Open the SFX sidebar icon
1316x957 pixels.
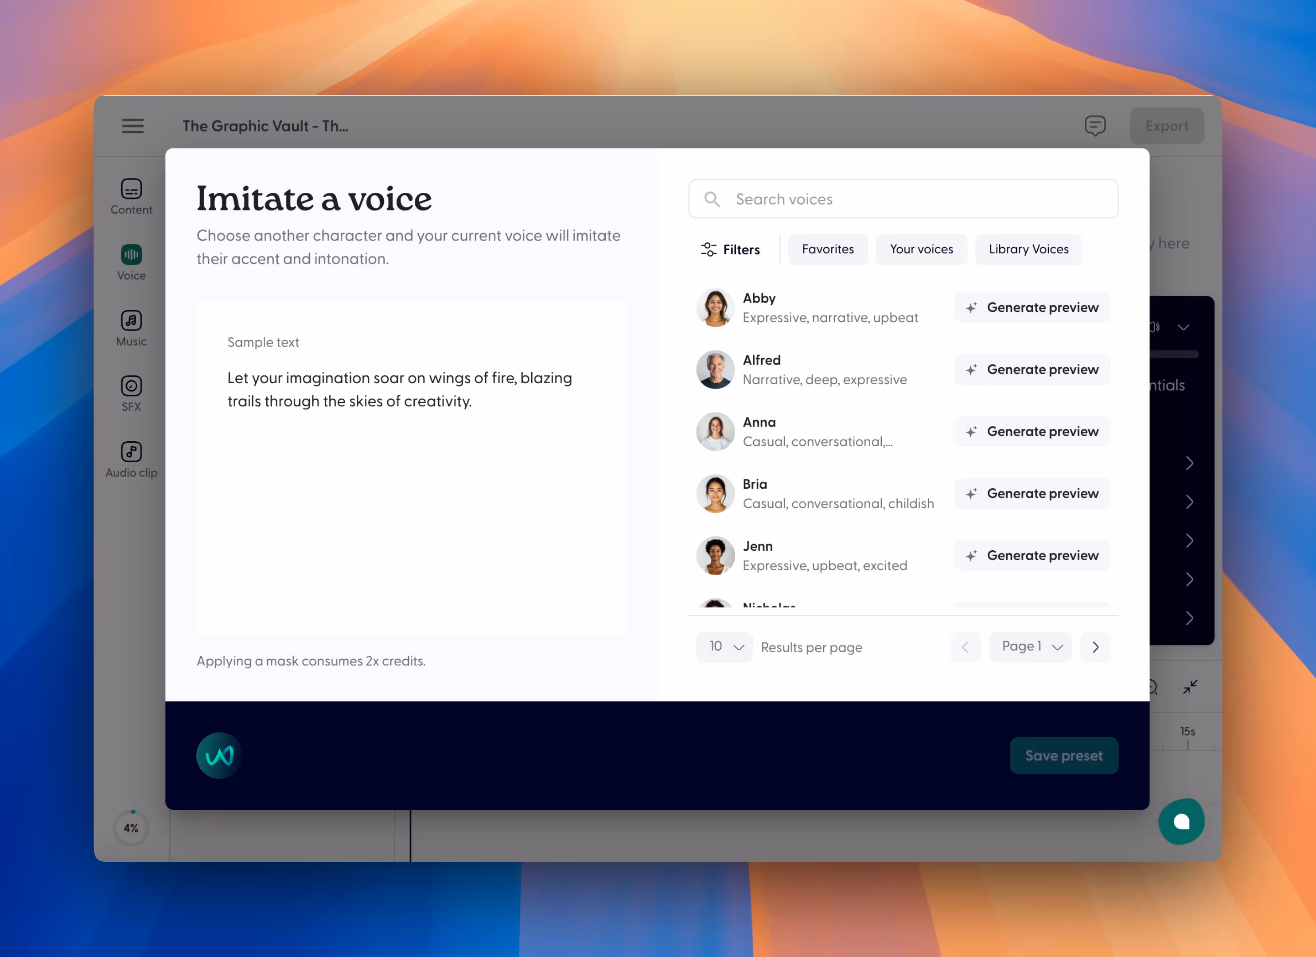pyautogui.click(x=131, y=386)
